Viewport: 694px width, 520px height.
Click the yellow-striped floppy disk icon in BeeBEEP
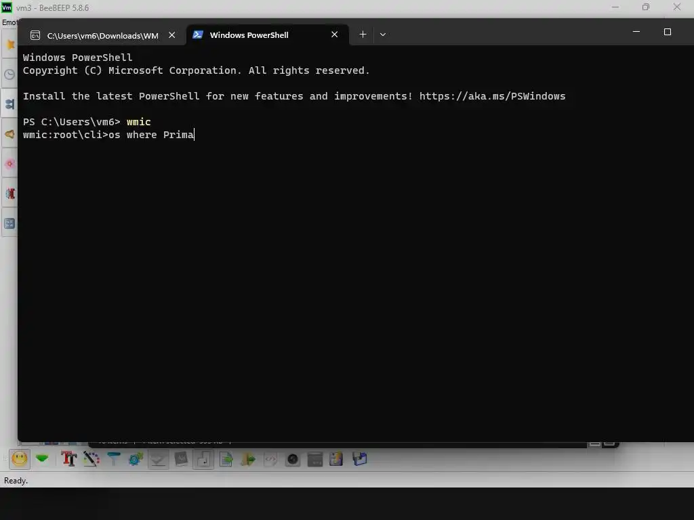336,459
